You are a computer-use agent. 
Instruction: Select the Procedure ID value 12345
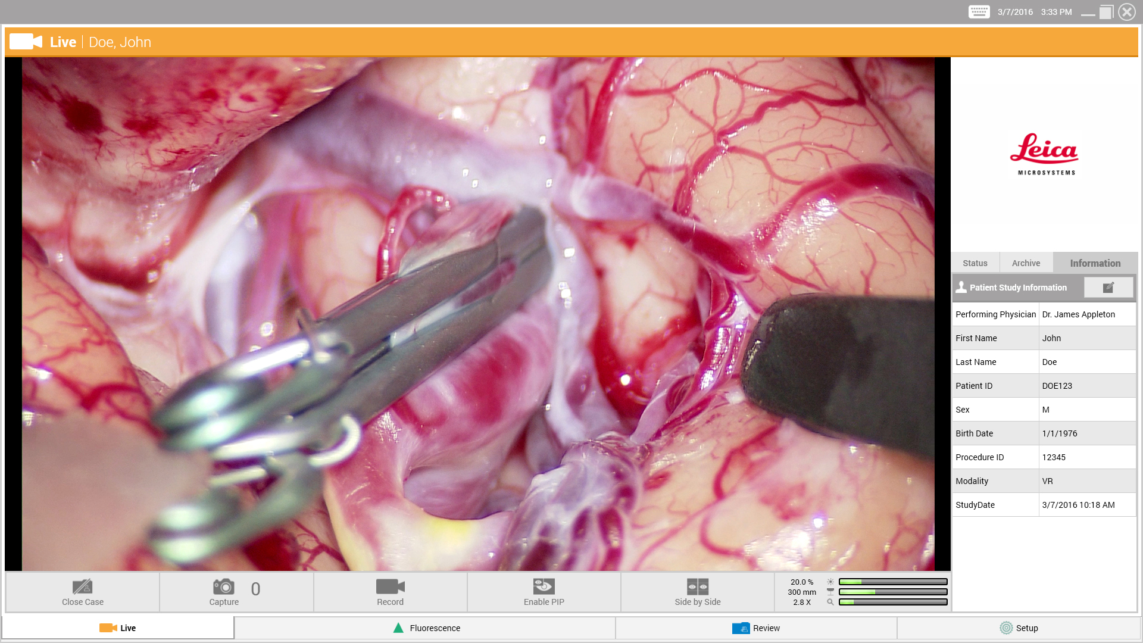[x=1053, y=457]
